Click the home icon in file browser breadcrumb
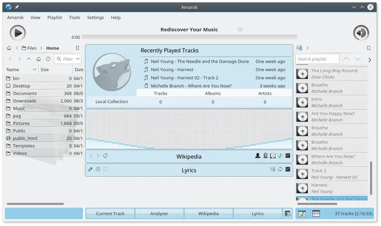381x226 pixels. (x=9, y=48)
